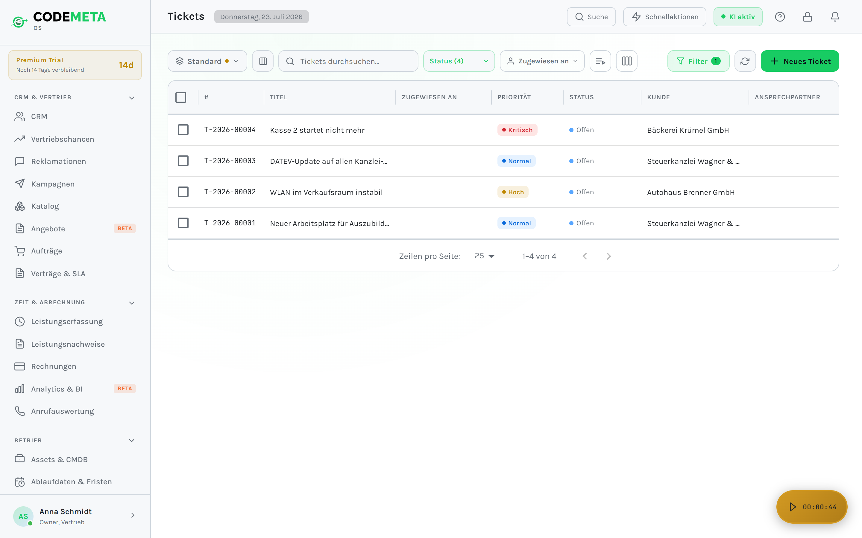Toggle the KI aktiv switch
Screen dimensions: 862x538
738,17
